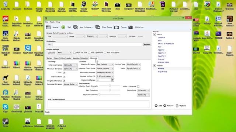Click the Browse destination button
The image size is (236, 132).
coord(147,44)
